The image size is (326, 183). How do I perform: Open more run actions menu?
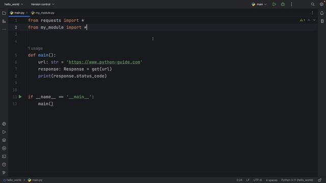291,5
